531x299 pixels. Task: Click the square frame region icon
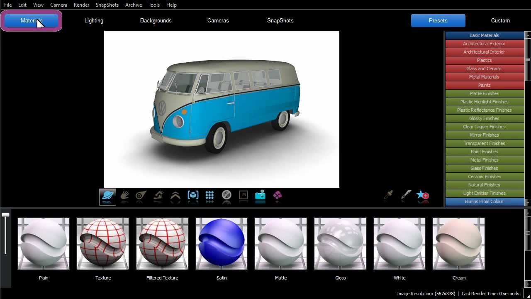pyautogui.click(x=244, y=196)
